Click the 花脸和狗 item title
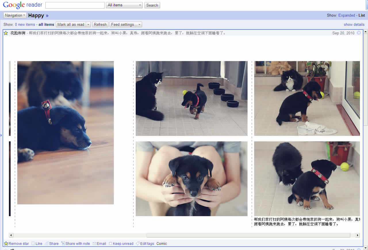Image resolution: width=368 pixels, height=250 pixels. [x=18, y=33]
